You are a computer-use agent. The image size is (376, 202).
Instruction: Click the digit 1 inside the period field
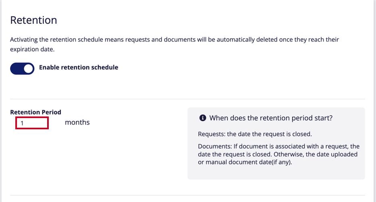(22, 123)
